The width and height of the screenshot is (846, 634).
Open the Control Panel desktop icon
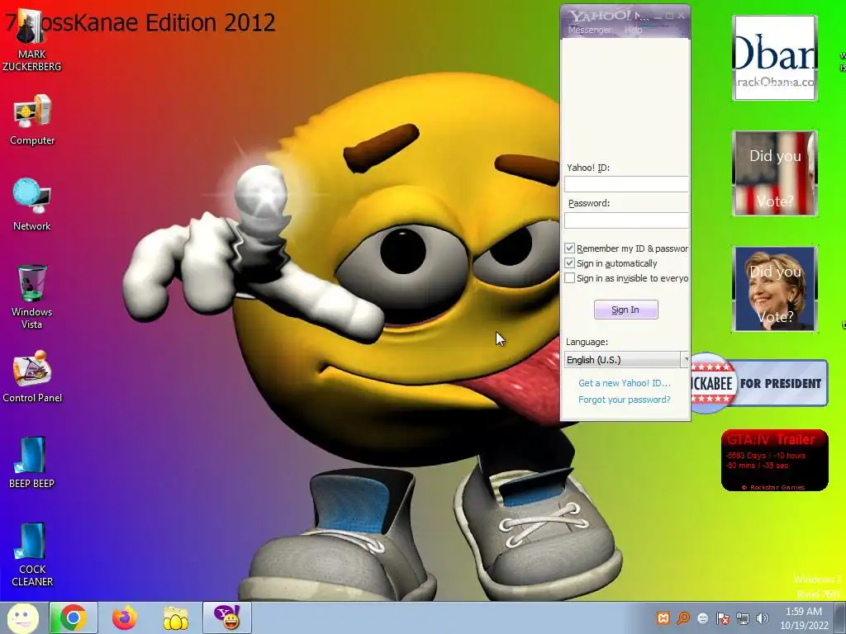click(32, 376)
